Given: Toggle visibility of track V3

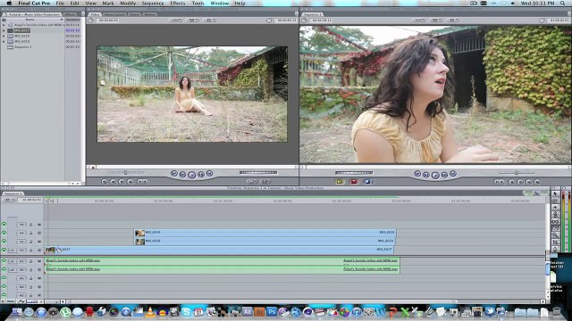Looking at the screenshot, I should point(4,233).
